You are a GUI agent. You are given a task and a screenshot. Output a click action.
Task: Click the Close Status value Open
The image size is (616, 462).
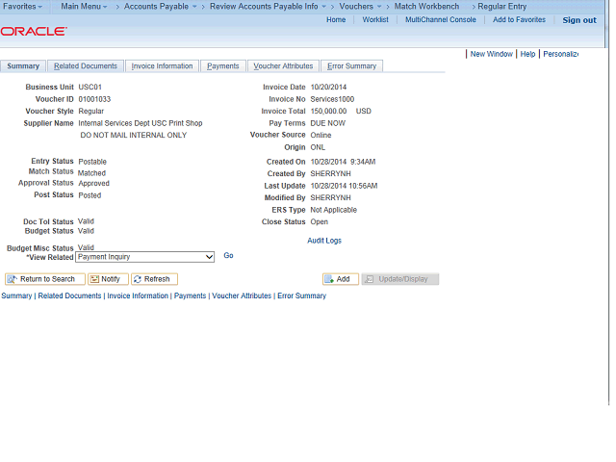click(x=319, y=222)
